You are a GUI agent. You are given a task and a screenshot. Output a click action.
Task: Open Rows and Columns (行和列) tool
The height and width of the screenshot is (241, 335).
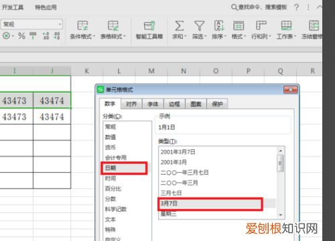tap(261, 30)
